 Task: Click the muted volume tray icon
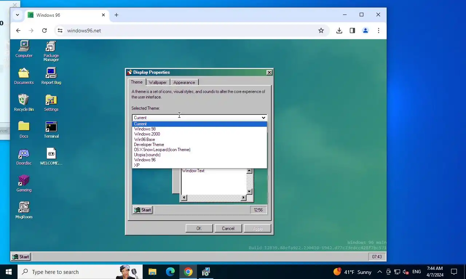[406, 272]
